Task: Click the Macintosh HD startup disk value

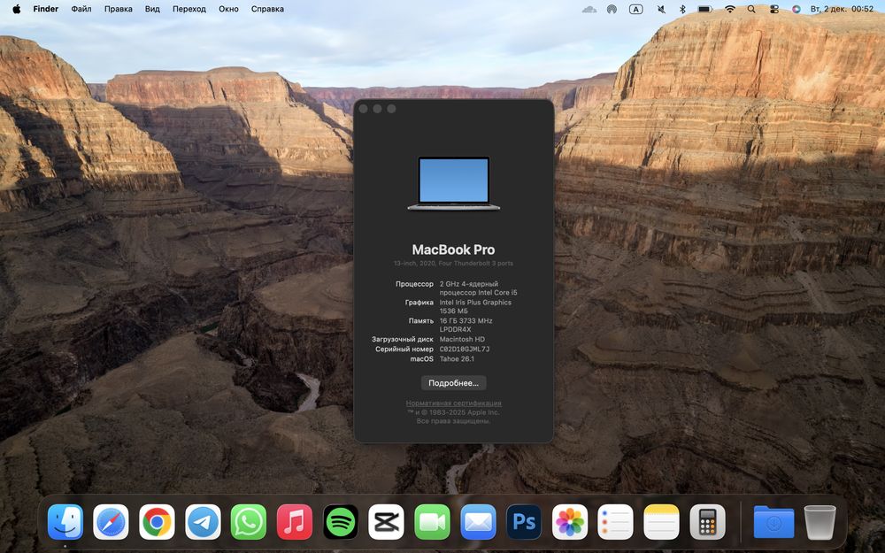Action: tap(462, 339)
